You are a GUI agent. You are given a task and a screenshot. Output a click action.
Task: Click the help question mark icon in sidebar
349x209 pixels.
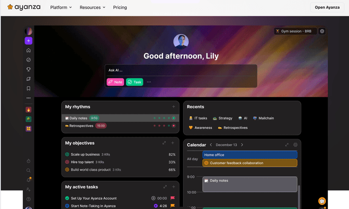tap(28, 199)
